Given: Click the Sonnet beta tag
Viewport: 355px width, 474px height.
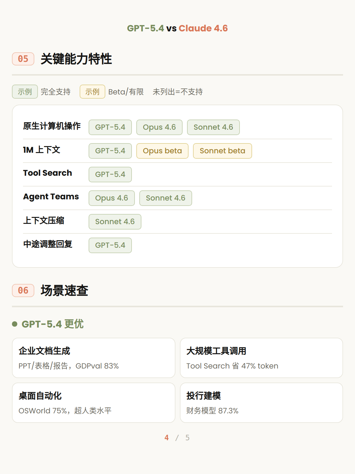Looking at the screenshot, I should [222, 151].
